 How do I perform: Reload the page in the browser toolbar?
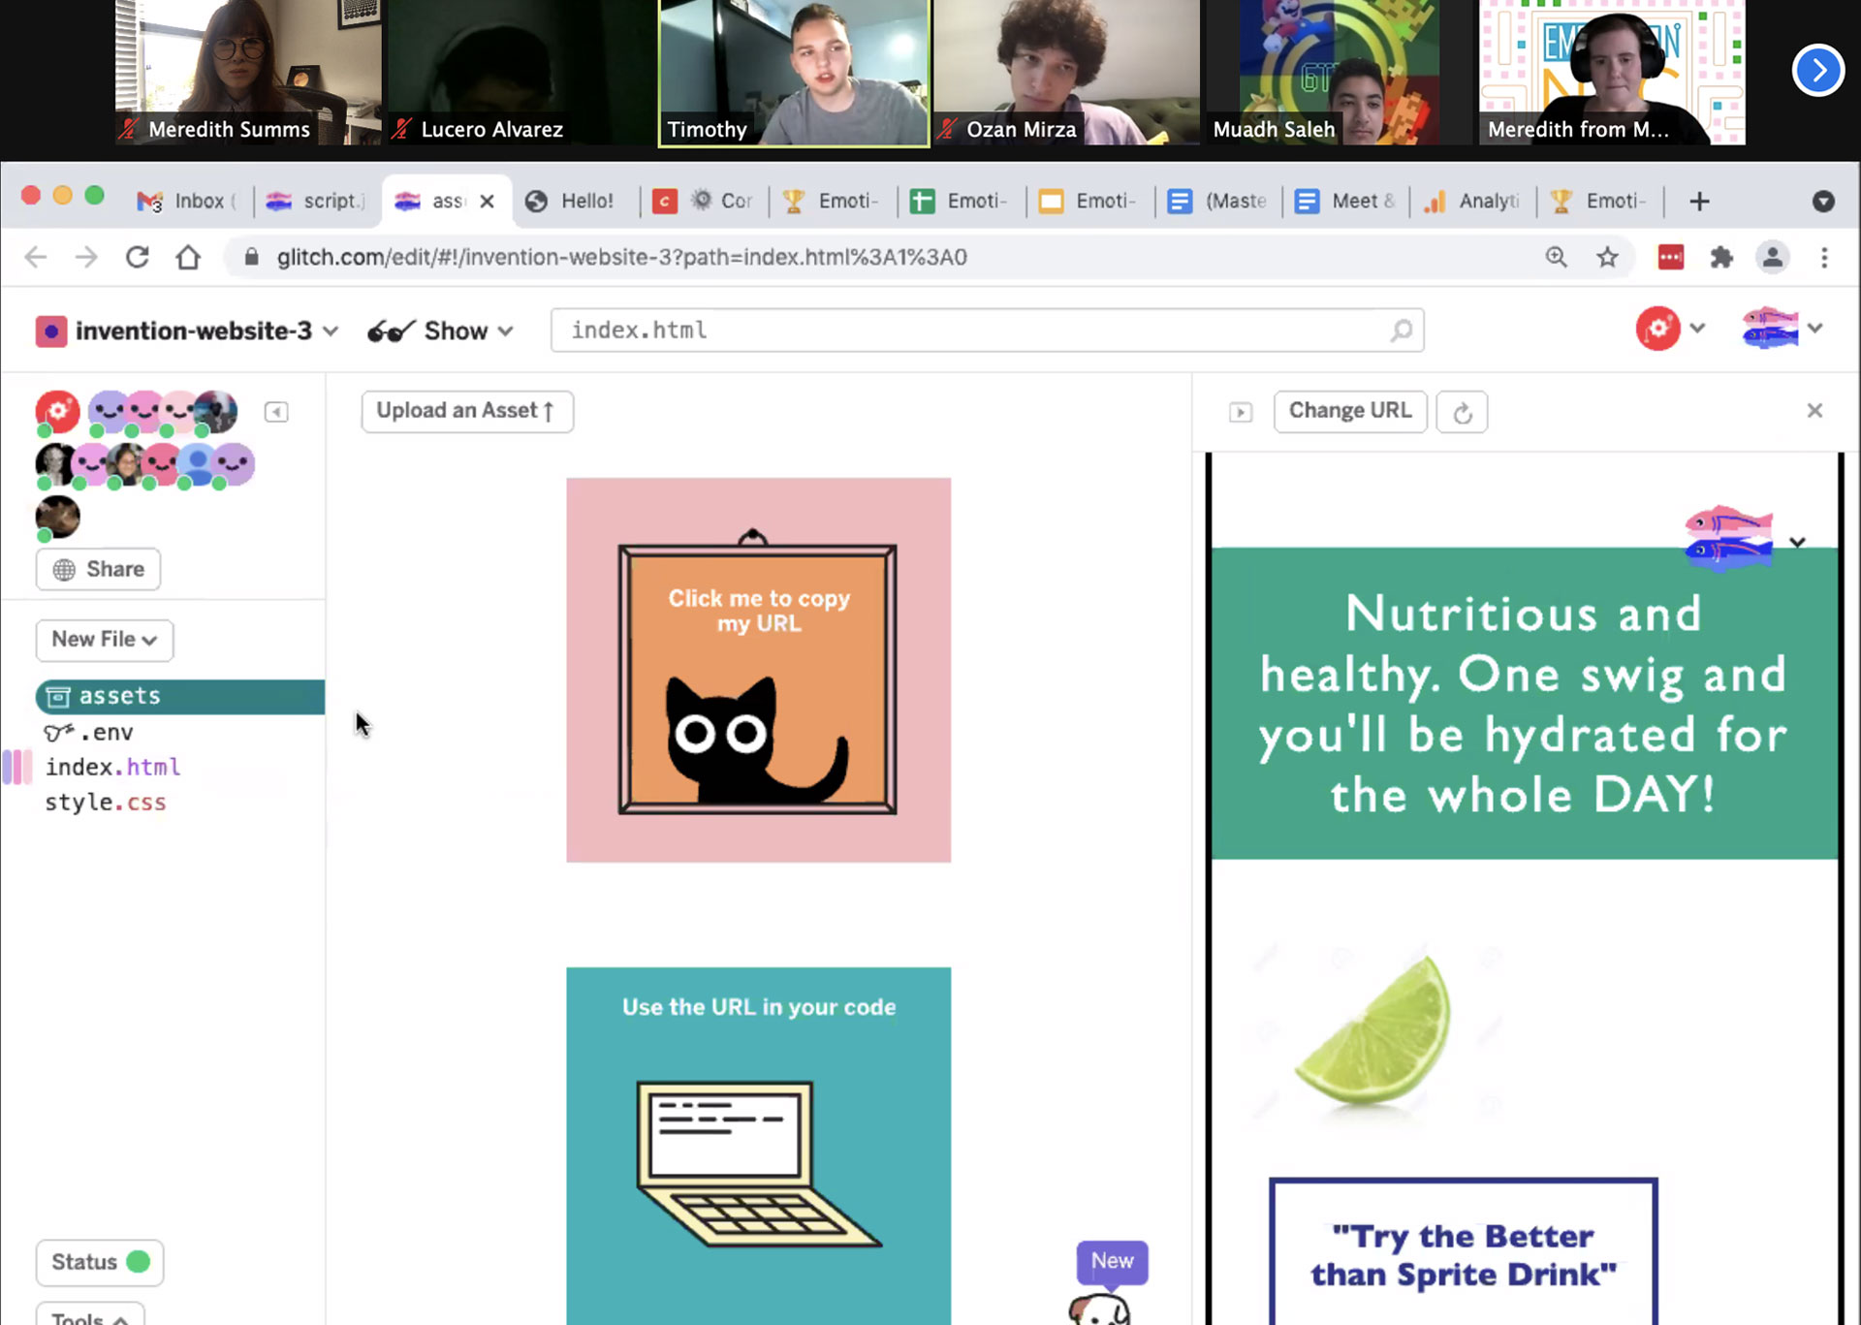click(137, 257)
